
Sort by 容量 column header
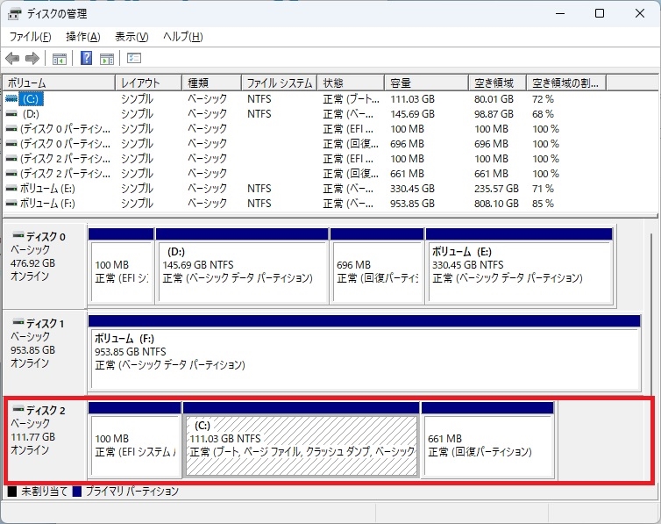(x=427, y=83)
